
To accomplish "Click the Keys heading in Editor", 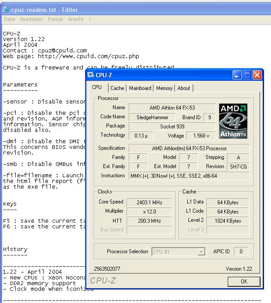I will pyautogui.click(x=10, y=204).
